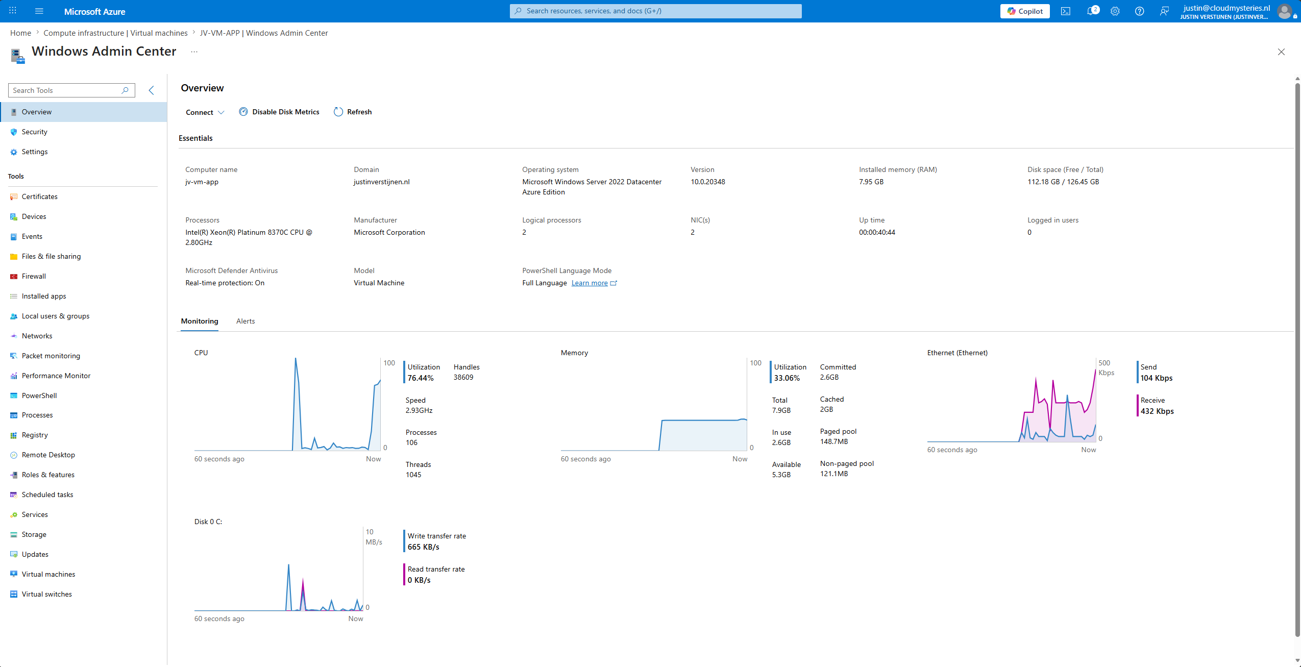Click the Events icon in Tools
Image resolution: width=1301 pixels, height=667 pixels.
click(x=14, y=237)
